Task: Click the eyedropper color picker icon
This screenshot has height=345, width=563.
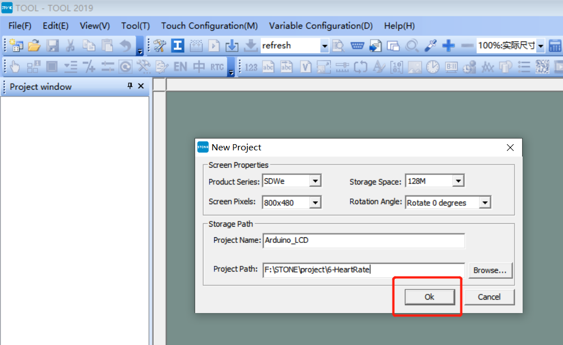Action: coord(430,45)
